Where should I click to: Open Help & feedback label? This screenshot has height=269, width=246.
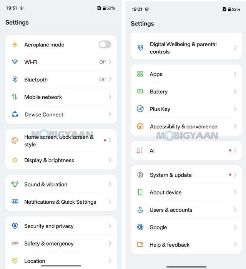point(170,245)
